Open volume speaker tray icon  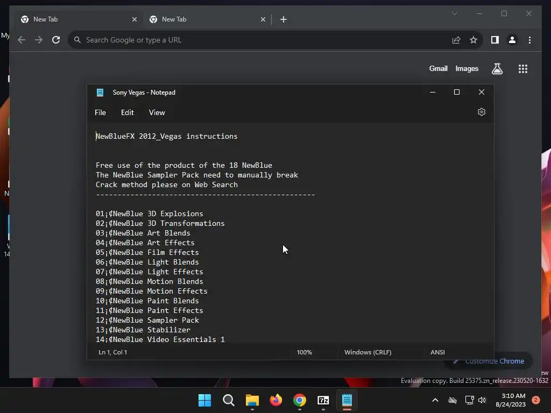click(x=482, y=400)
